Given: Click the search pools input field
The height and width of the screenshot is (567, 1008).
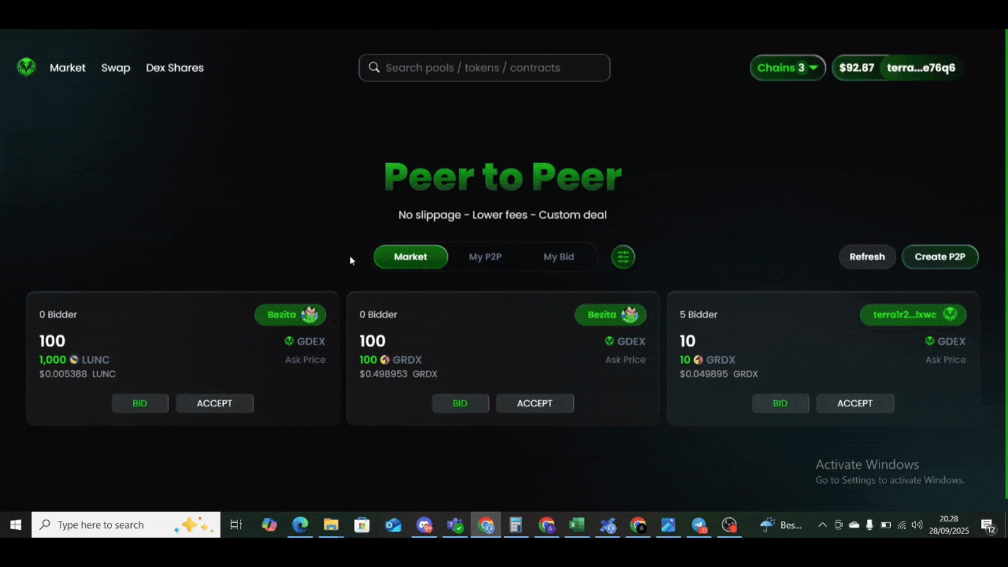Looking at the screenshot, I should coord(491,67).
